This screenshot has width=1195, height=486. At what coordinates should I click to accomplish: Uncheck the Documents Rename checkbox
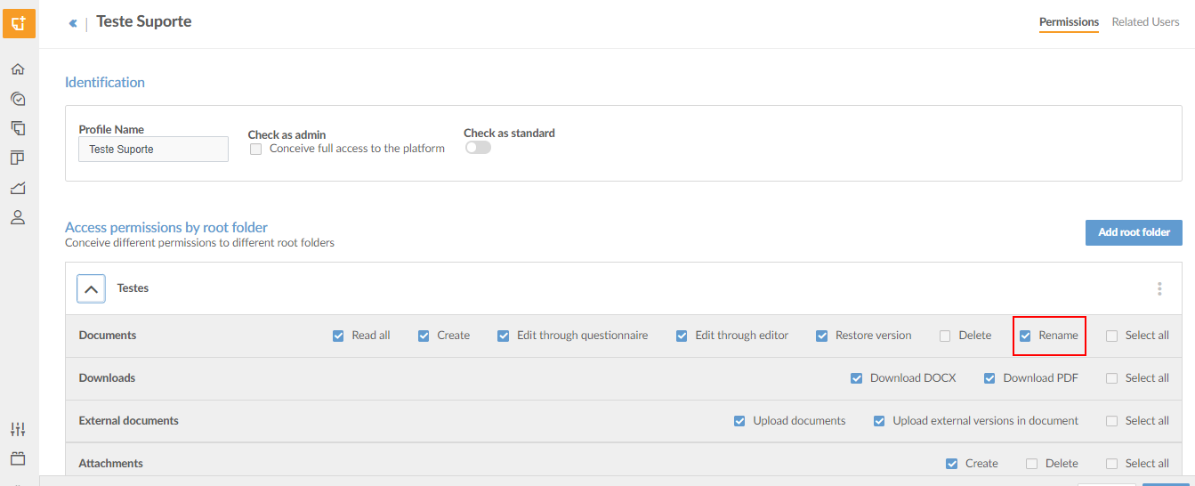click(1025, 336)
